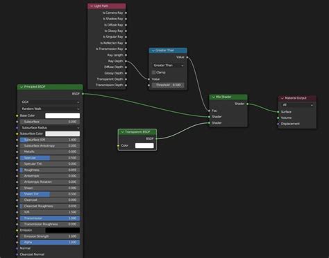This screenshot has height=258, width=329.
Task: Click the Base Color input socket
Action: [17, 115]
